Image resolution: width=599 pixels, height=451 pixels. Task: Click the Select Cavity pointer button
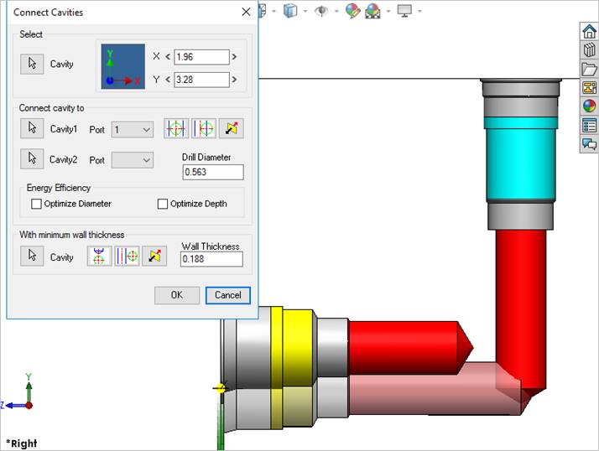32,64
